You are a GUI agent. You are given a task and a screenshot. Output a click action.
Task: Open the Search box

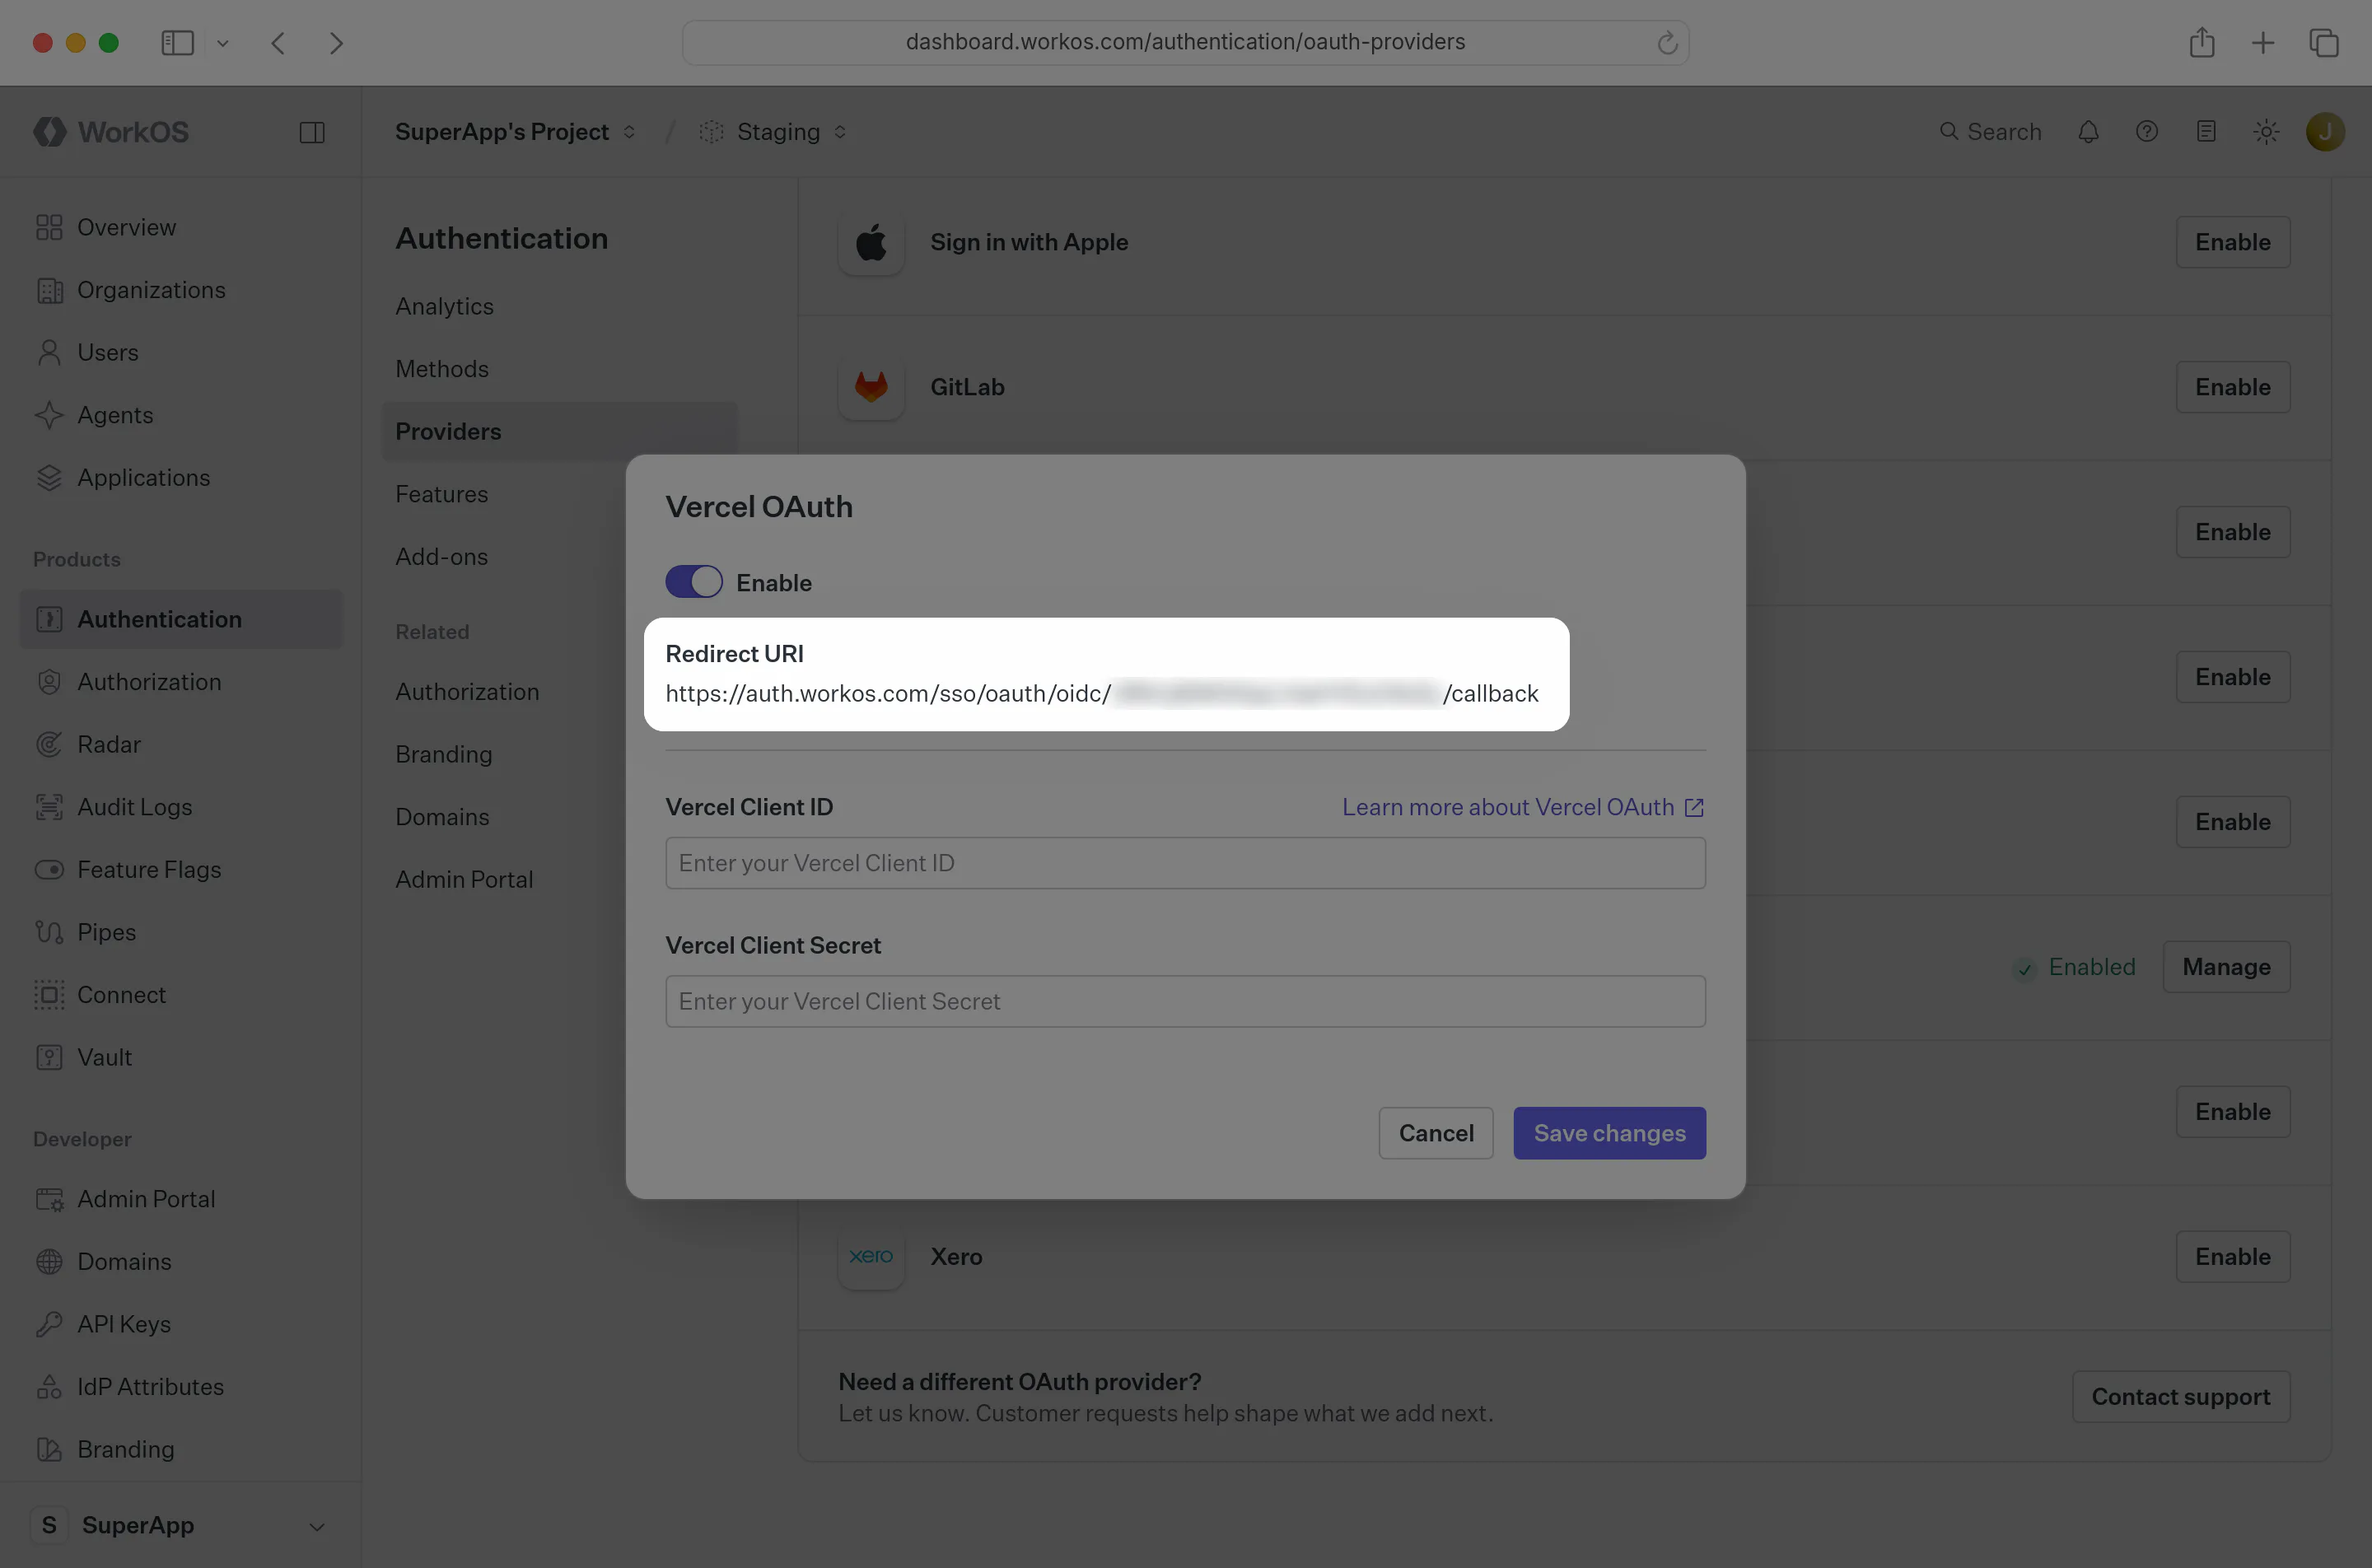click(x=1990, y=132)
